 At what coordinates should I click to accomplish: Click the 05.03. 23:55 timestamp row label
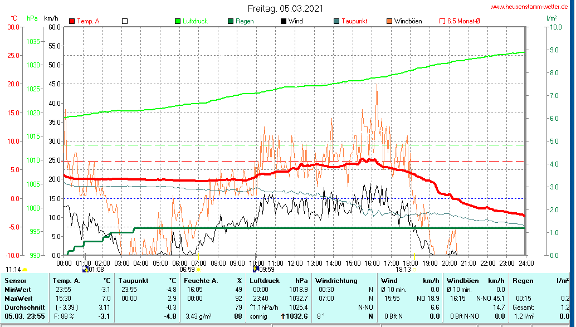[x=23, y=316]
